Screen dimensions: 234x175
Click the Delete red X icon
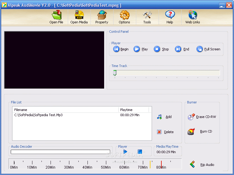[159, 132]
